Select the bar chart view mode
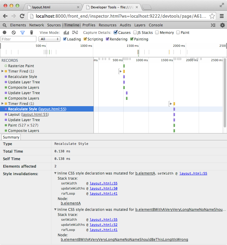The image size is (227, 245). pyautogui.click(x=66, y=33)
